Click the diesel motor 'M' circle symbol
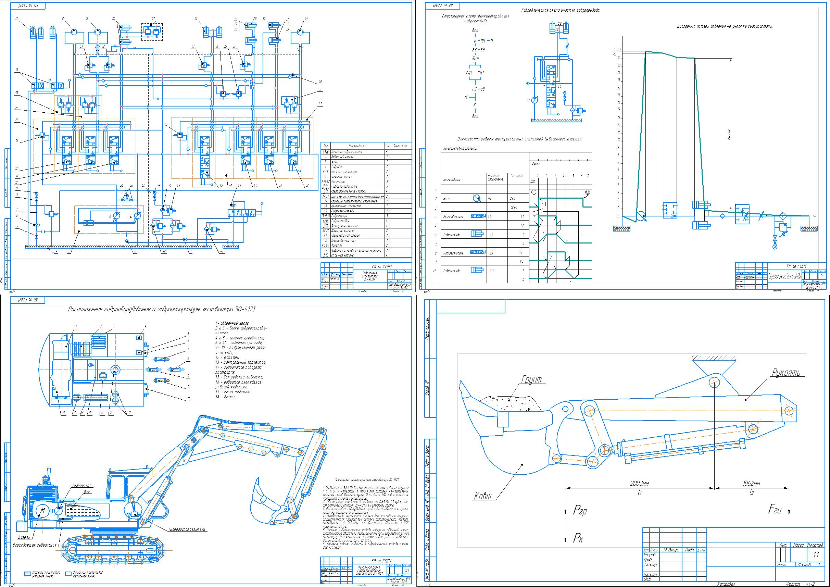Image resolution: width=830 pixels, height=587 pixels. point(42,511)
